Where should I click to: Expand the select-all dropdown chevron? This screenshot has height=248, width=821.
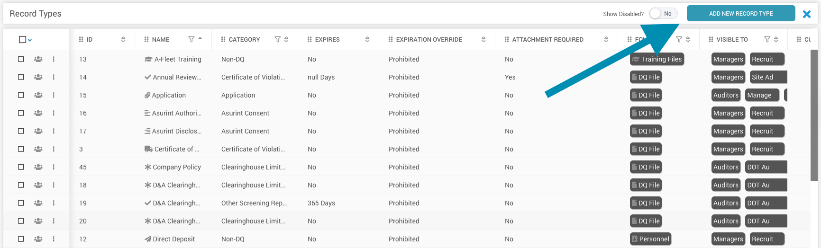click(30, 40)
